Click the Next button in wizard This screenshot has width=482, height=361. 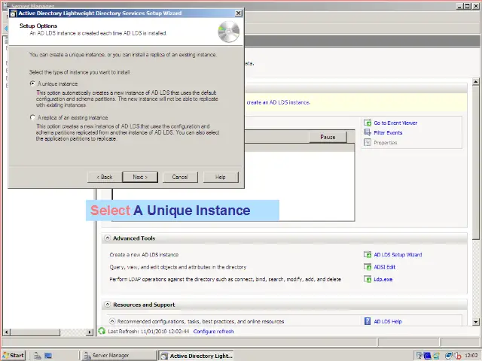pyautogui.click(x=140, y=177)
